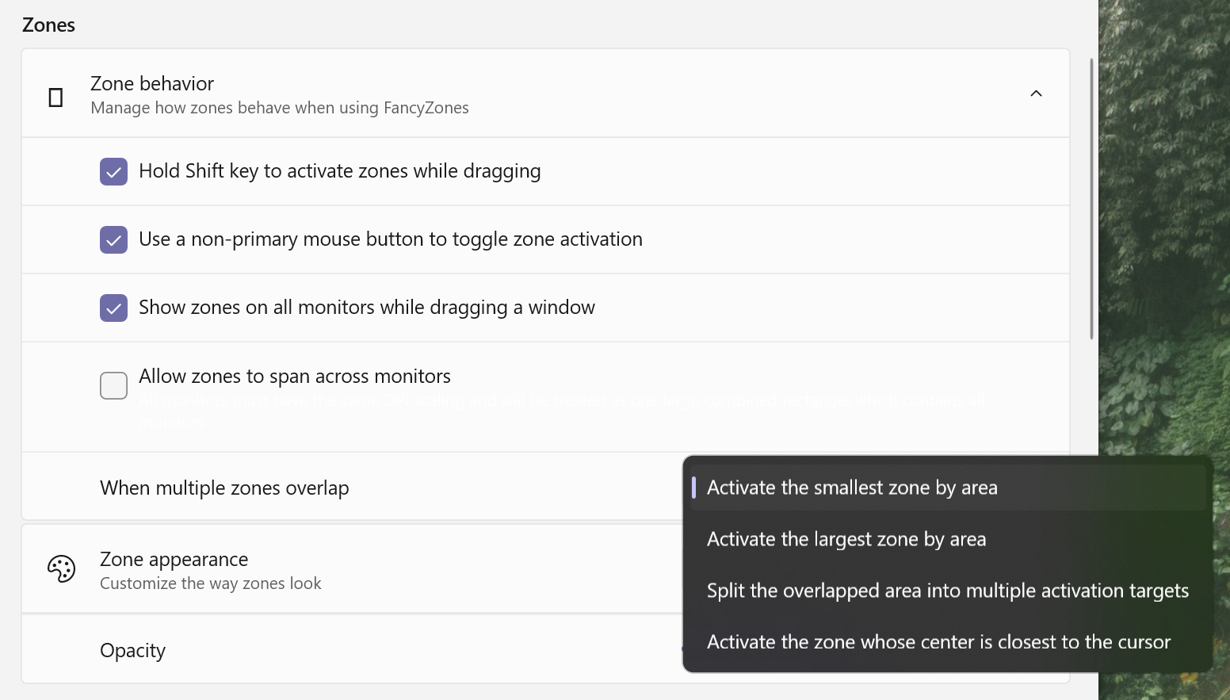This screenshot has width=1230, height=700.
Task: Enable Allow zones to span across monitors
Action: [113, 386]
